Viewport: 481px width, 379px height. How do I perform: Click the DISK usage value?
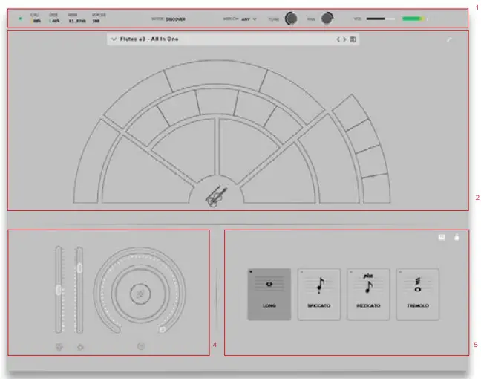(55, 22)
